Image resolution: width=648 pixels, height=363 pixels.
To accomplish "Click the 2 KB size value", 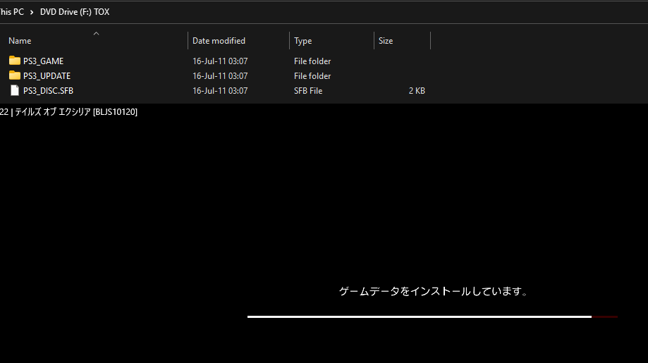I will [x=417, y=91].
